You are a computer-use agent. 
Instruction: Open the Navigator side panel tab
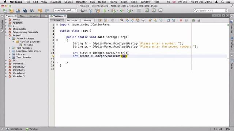coord(2,26)
